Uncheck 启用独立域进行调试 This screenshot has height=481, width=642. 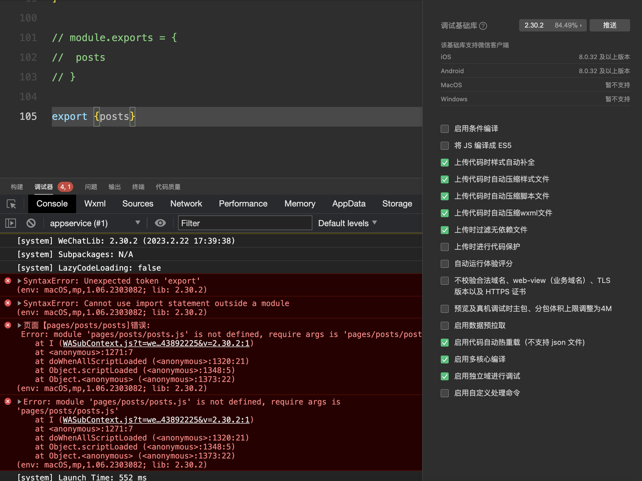[x=445, y=376]
